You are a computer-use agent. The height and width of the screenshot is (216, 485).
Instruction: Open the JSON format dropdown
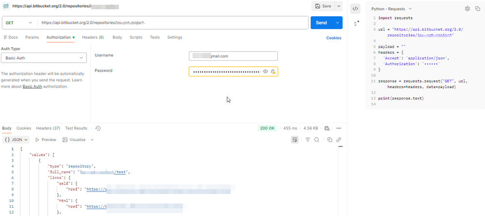(x=16, y=140)
